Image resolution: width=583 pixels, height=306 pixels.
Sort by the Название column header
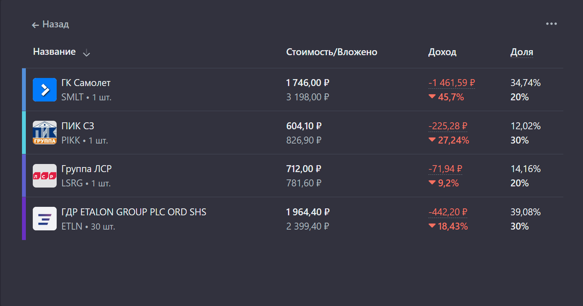pyautogui.click(x=54, y=52)
